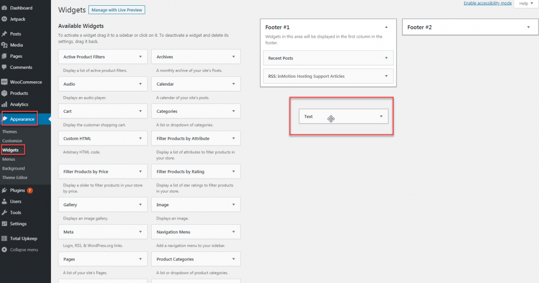
Task: Expand the Recent Posts widget settings
Action: click(386, 58)
